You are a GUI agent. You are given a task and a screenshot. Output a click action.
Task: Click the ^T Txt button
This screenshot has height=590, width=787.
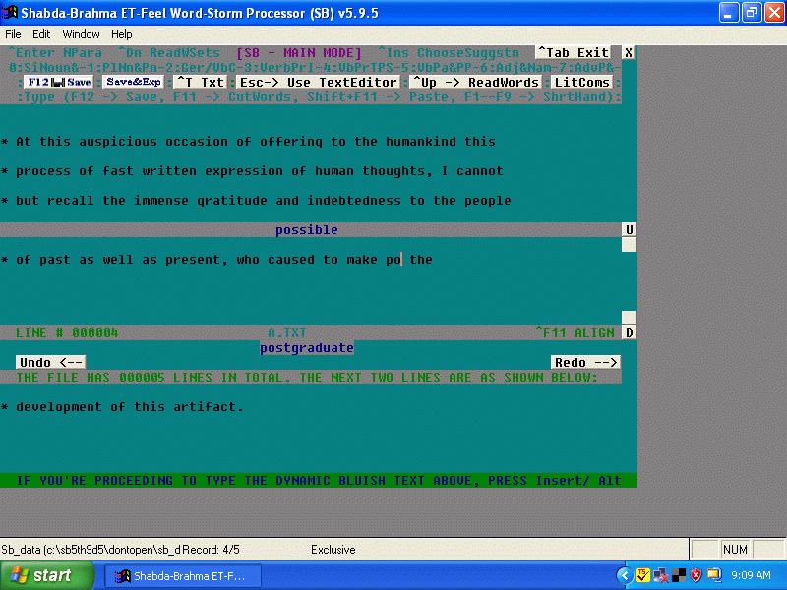[x=201, y=82]
